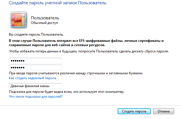181x119 pixels.
Task: Click the phrase 'Чтобы избежать потерь данных'
Action: (34, 51)
